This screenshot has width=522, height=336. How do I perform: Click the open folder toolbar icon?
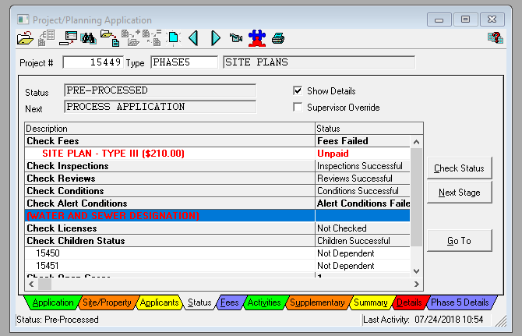pos(25,38)
